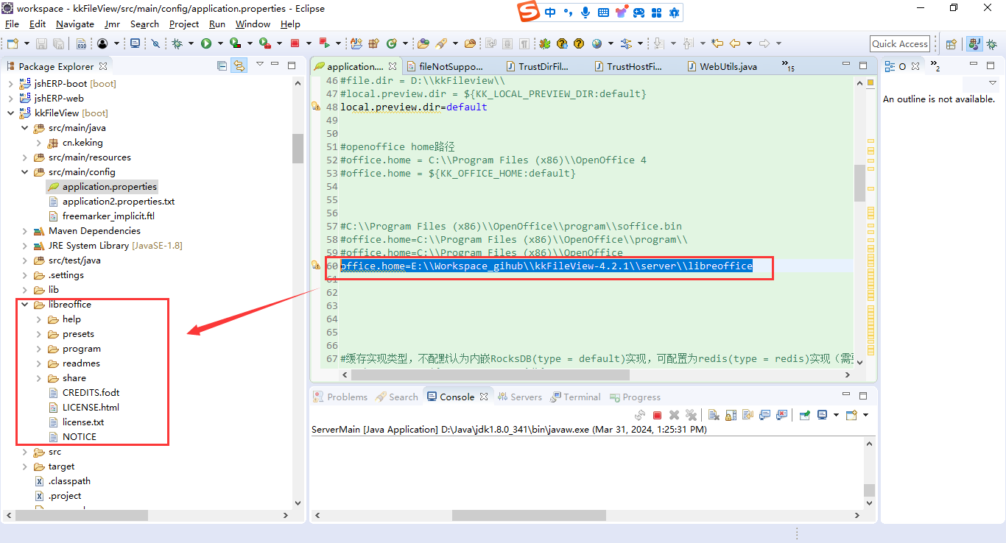Close the application.properties editor tab
1006x543 pixels.
click(393, 66)
